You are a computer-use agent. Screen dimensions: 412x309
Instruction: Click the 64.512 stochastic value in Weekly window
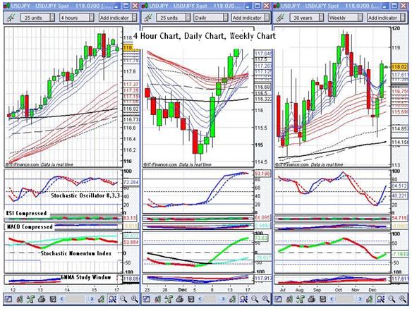tap(399, 186)
